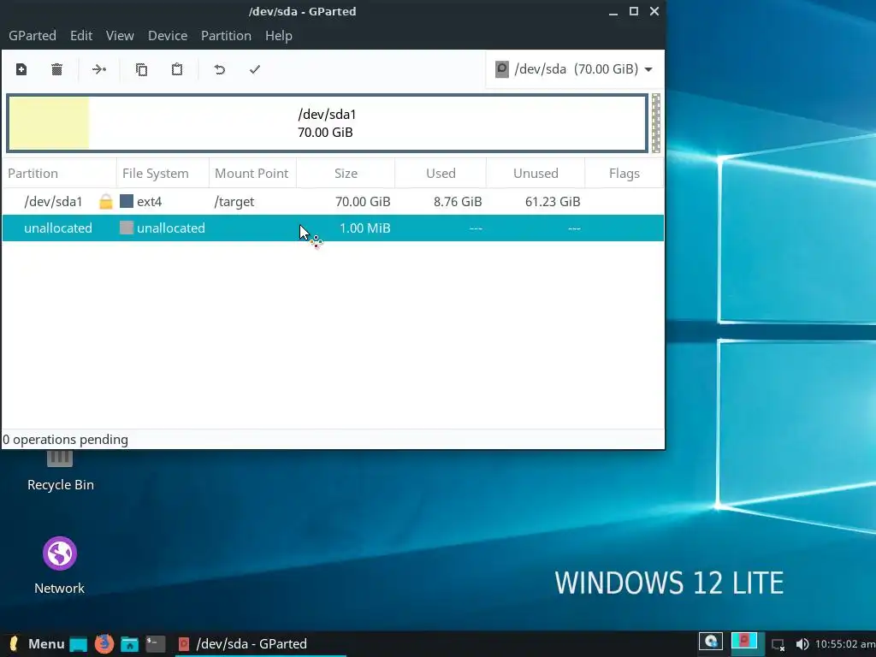Click the New partition toolbar icon
876x657 pixels.
tap(21, 69)
